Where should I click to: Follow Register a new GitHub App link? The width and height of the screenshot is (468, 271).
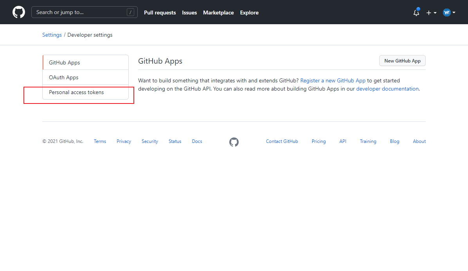click(x=333, y=81)
